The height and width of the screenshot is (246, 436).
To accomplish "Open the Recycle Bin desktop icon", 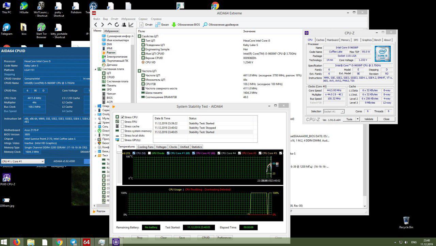I will pyautogui.click(x=406, y=222).
